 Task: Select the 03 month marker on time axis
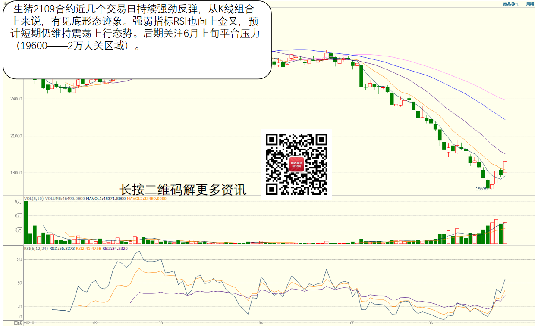[160, 323]
